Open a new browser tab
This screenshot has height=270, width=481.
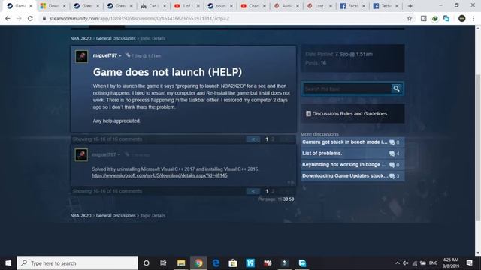click(x=410, y=6)
